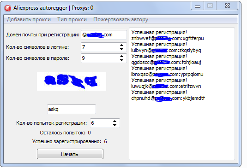Close the autoregger window

tap(227, 6)
